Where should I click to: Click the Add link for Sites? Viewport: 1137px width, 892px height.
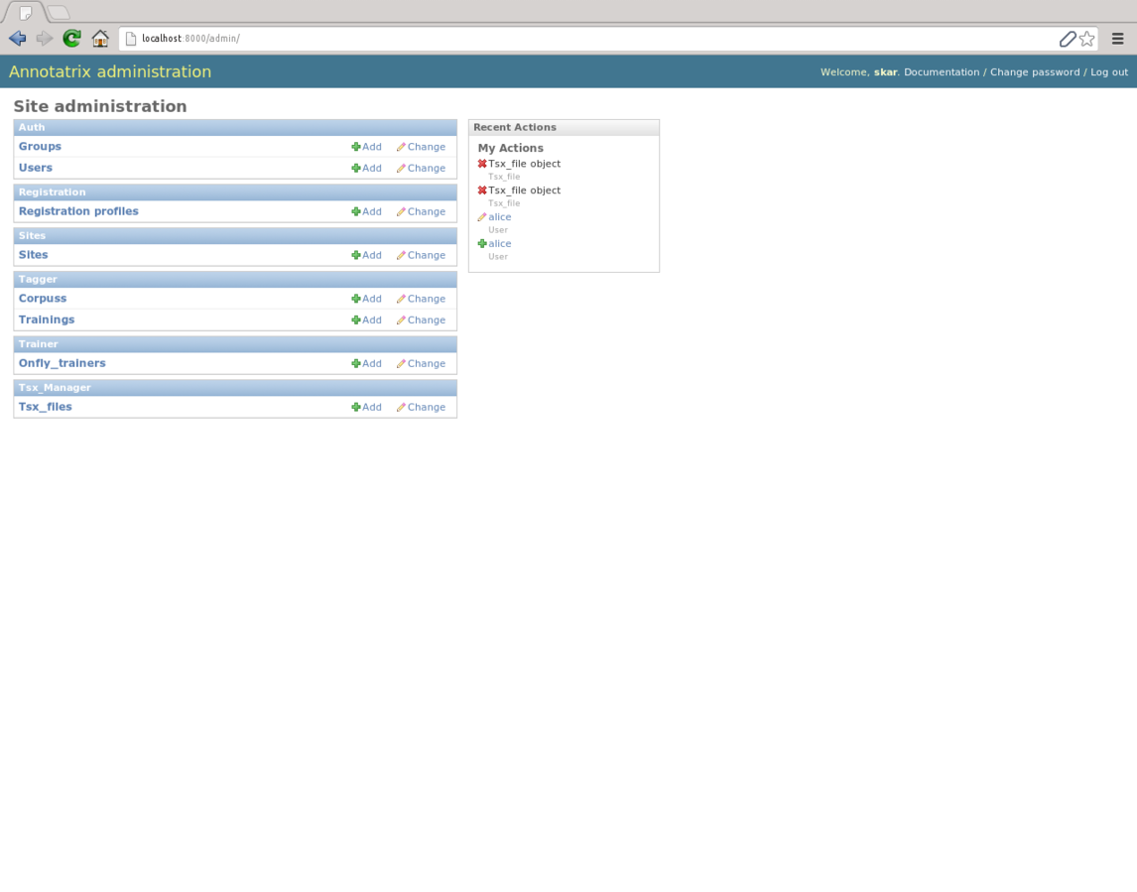tap(367, 255)
